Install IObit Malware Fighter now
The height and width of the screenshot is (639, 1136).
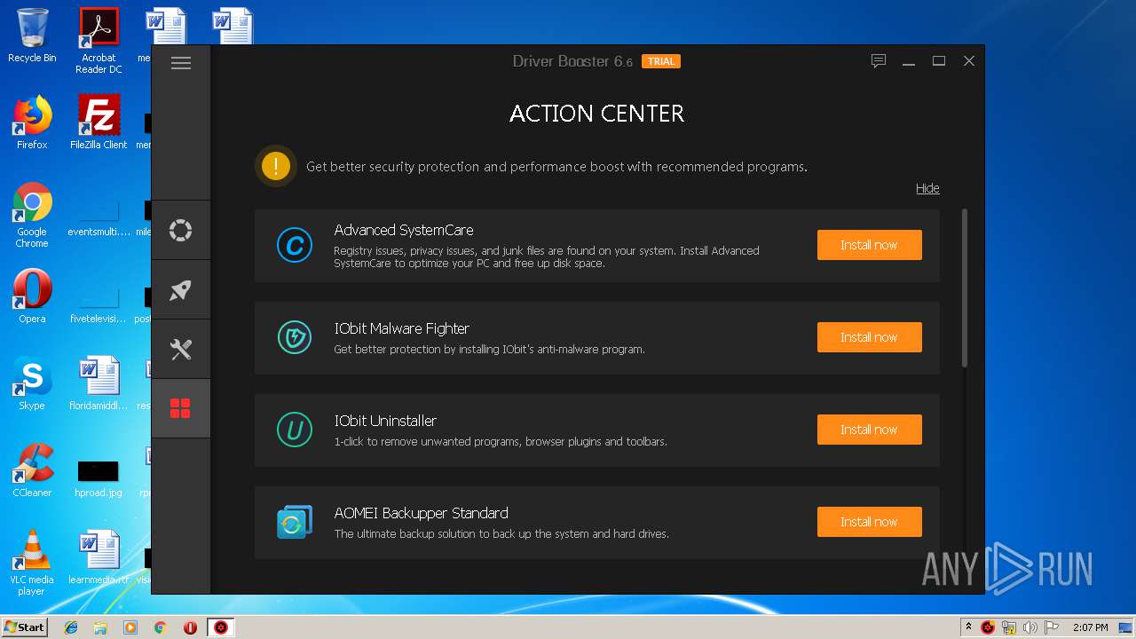coord(870,337)
